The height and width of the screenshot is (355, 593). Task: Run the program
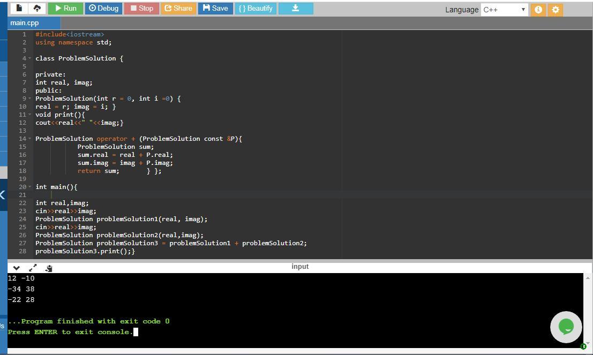pyautogui.click(x=64, y=8)
